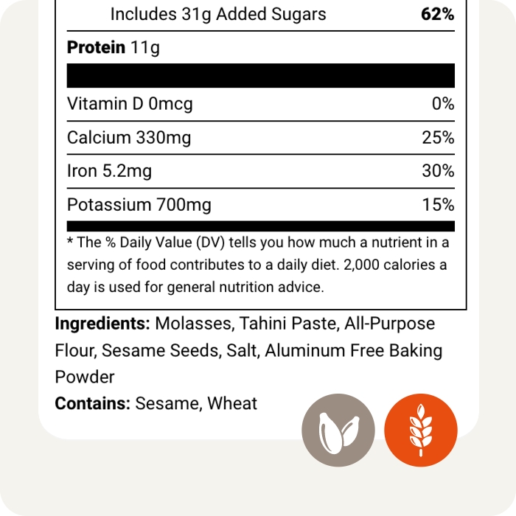Click the 62% added sugars daily value
The width and height of the screenshot is (516, 516).
click(x=439, y=14)
